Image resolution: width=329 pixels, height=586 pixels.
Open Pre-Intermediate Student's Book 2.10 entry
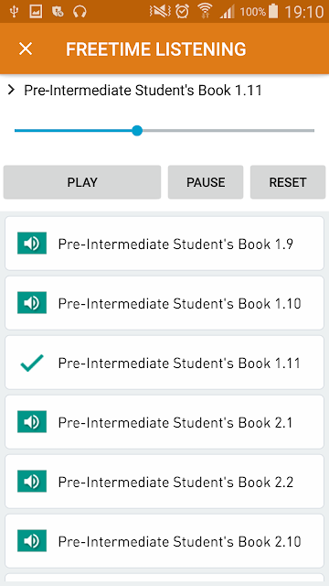(164, 541)
